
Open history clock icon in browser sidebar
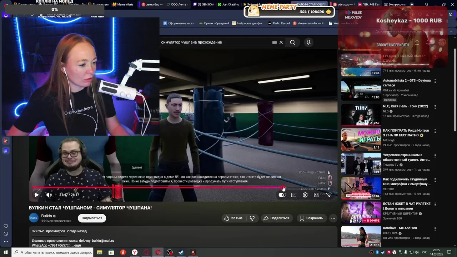6,234
